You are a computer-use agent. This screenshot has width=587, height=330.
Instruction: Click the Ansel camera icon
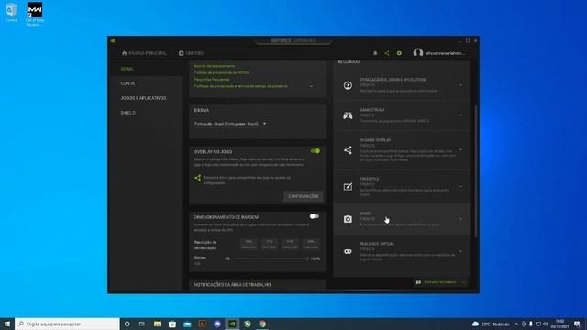pyautogui.click(x=348, y=219)
